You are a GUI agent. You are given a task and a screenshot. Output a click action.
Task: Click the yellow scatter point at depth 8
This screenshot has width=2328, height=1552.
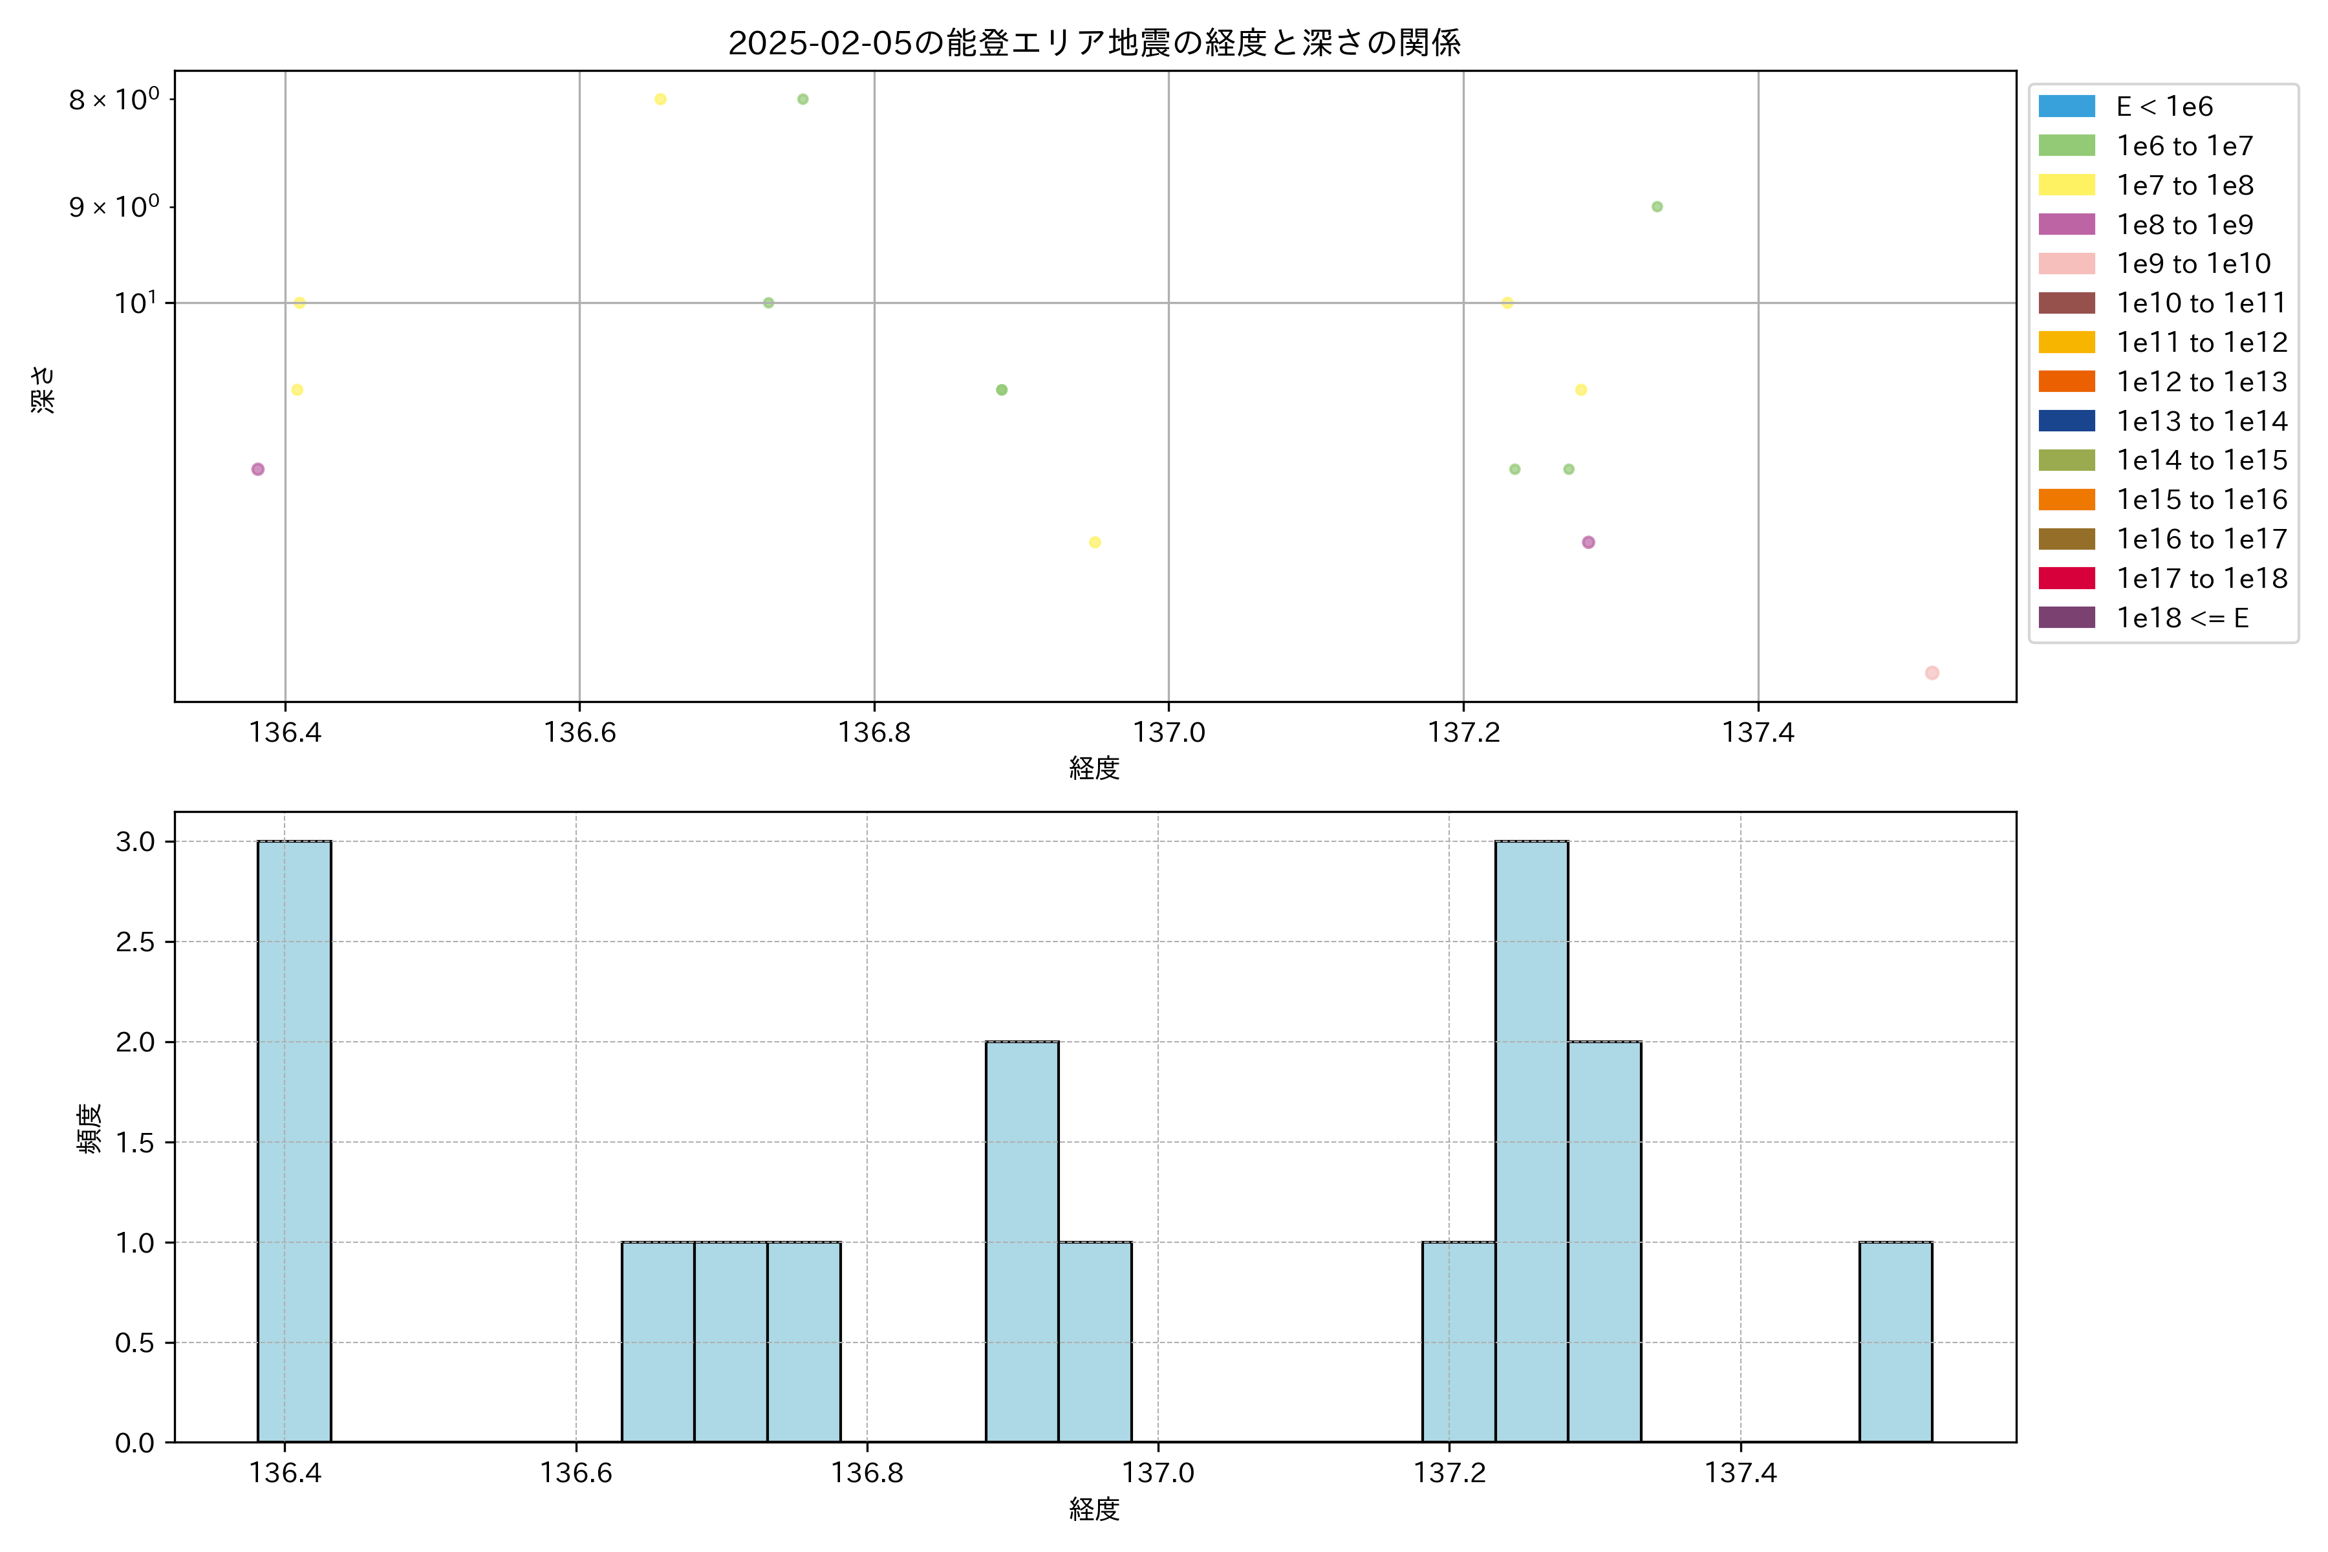660,99
